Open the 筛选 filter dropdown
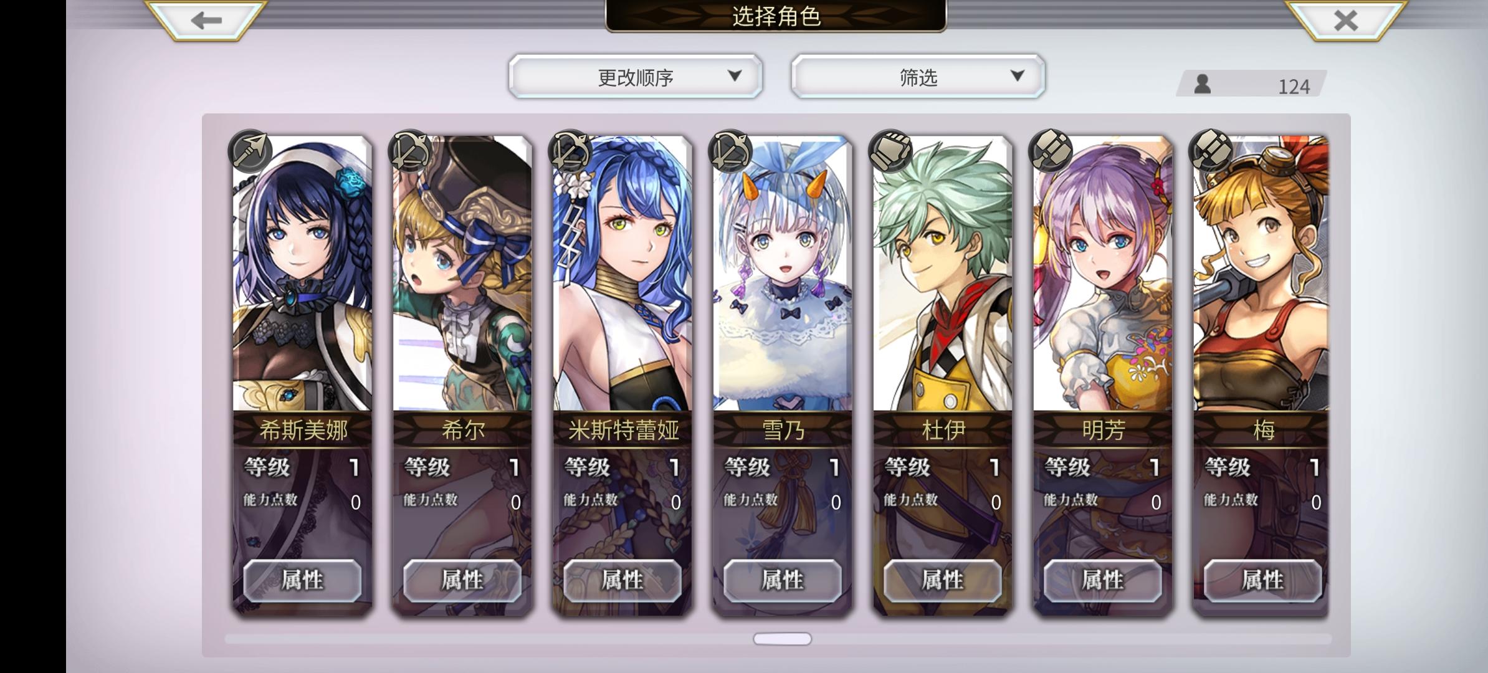 tap(918, 76)
